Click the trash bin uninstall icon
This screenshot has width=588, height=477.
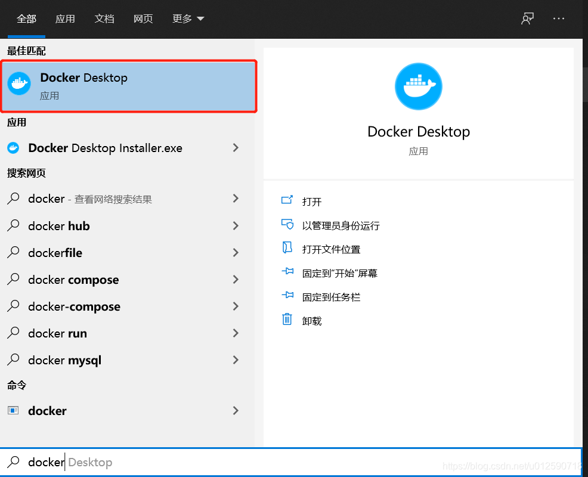[x=287, y=319]
